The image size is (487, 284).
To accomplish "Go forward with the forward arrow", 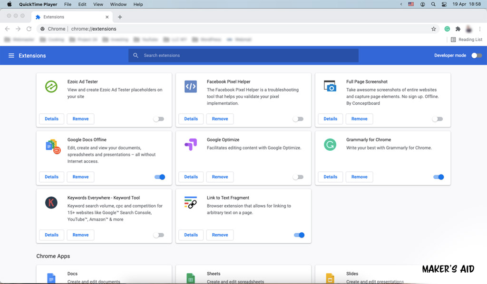I will tap(18, 29).
